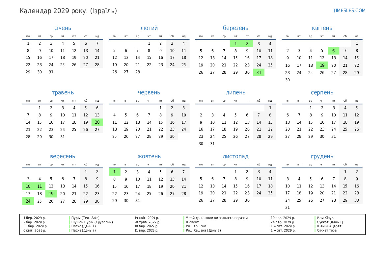Click legend date '20 трав. 2029 р.'
Screen dimensions: 385x272
click(x=147, y=222)
